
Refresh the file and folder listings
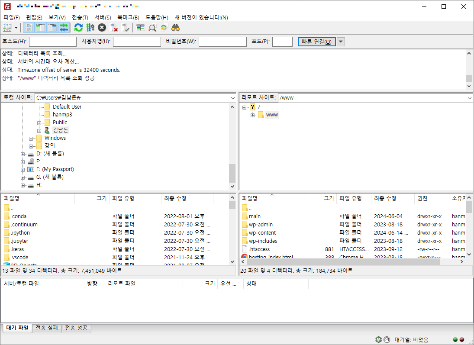click(78, 27)
